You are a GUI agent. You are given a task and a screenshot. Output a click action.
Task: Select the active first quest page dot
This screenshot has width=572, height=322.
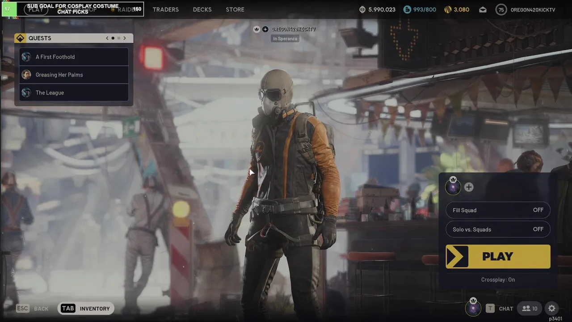pos(113,38)
